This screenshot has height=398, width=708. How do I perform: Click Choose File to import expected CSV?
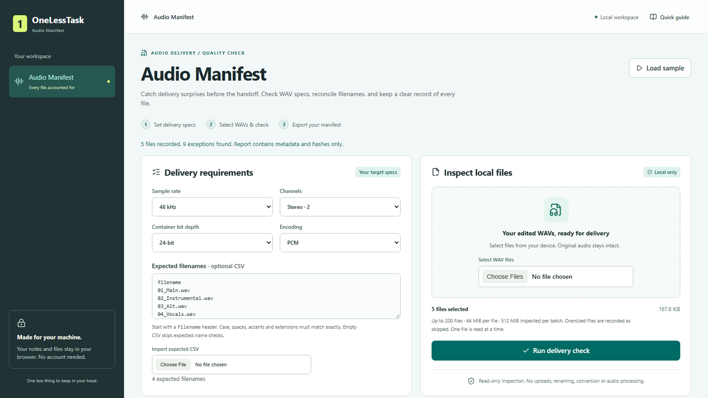coord(173,365)
